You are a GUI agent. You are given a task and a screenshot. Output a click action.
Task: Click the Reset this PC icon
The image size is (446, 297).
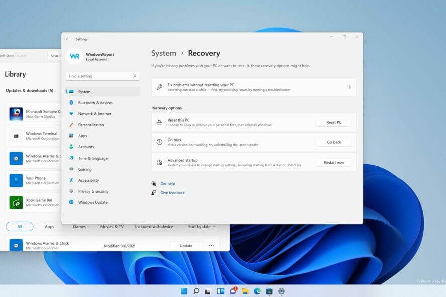point(159,122)
